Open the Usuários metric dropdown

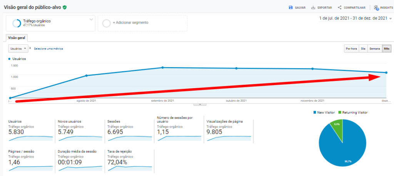19,49
